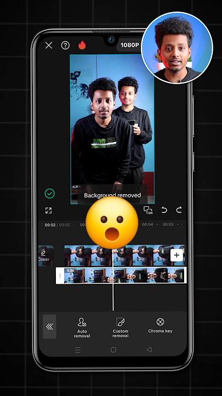
Task: Enter fullscreen preview with expand icon
Action: 49,210
